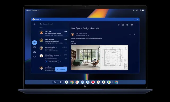Viewport: 170px width, 102px height.
Task: Click the notification bell in status bar
Action: [x=137, y=10]
